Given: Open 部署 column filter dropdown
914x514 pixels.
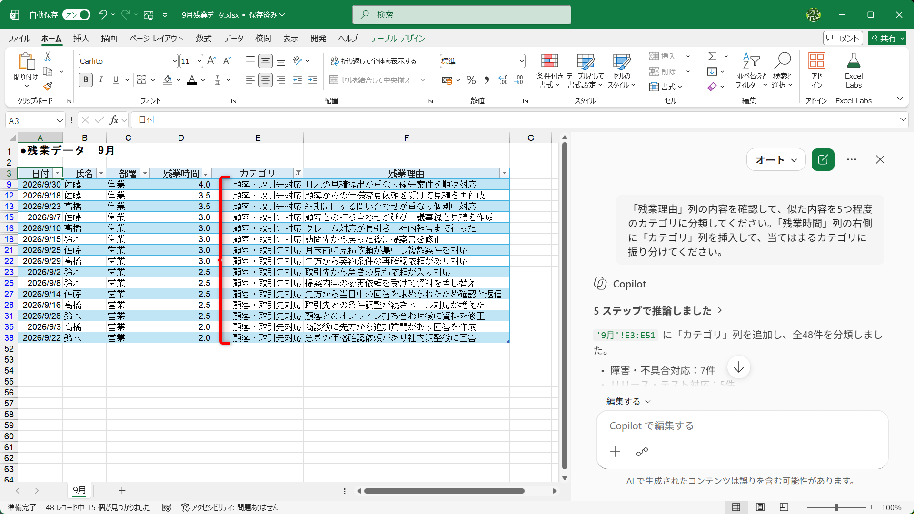Looking at the screenshot, I should 145,173.
